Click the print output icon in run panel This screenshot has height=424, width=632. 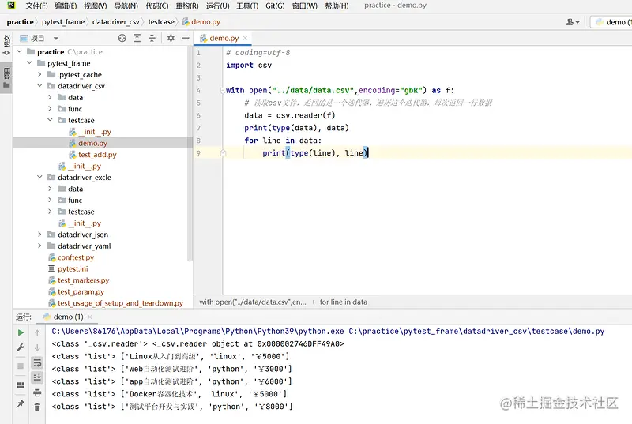click(37, 392)
